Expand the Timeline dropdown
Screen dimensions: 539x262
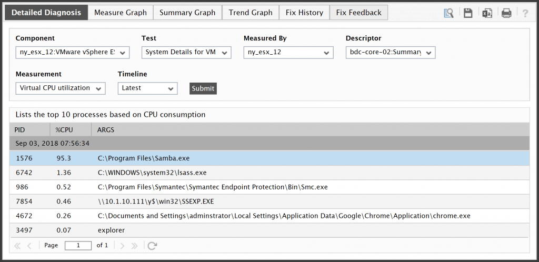(147, 88)
